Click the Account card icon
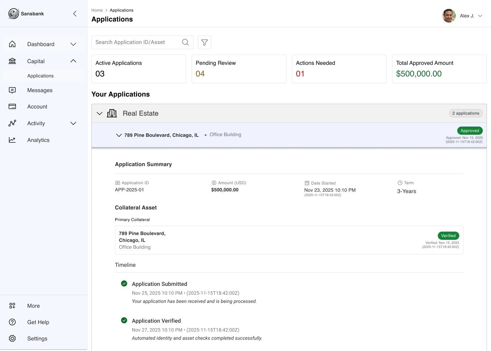The height and width of the screenshot is (351, 491). (x=12, y=106)
